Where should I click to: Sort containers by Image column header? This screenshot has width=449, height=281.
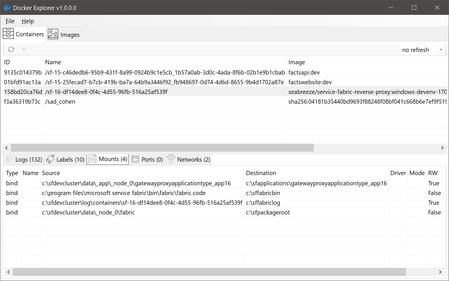[367, 62]
